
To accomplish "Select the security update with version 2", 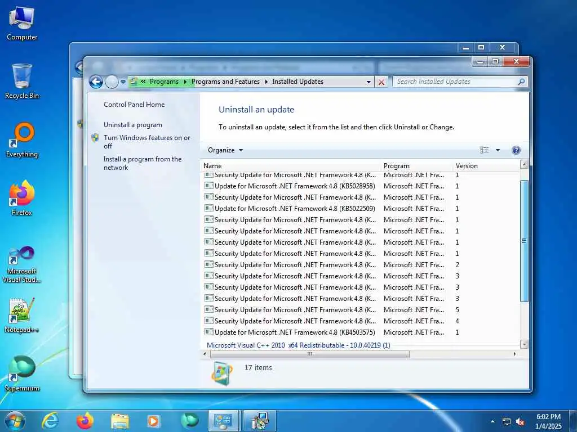I will [361, 264].
